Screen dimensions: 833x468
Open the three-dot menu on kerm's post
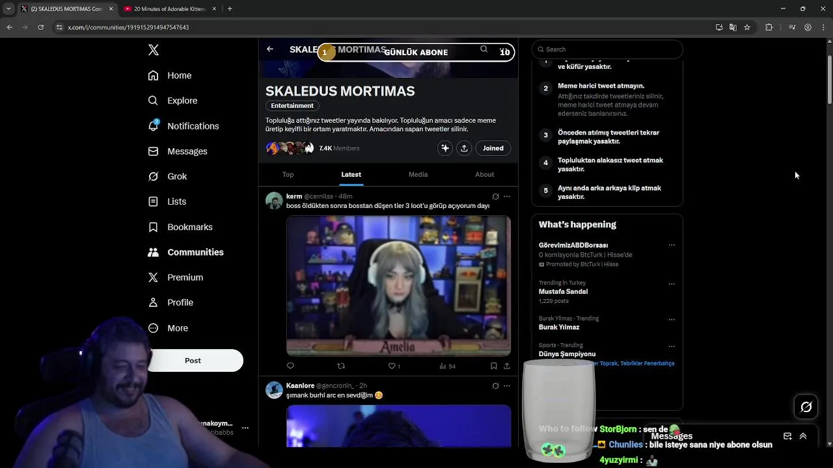pyautogui.click(x=507, y=196)
